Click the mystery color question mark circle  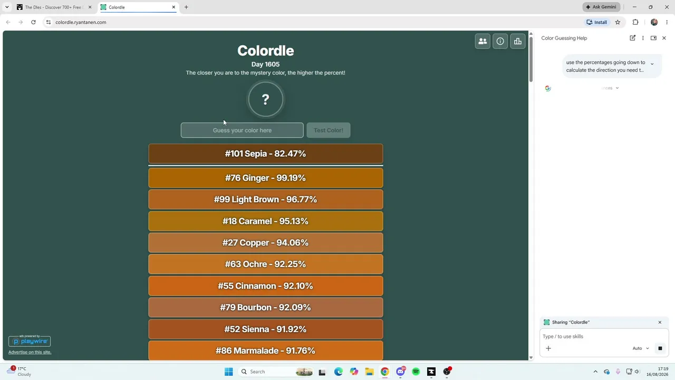(265, 99)
